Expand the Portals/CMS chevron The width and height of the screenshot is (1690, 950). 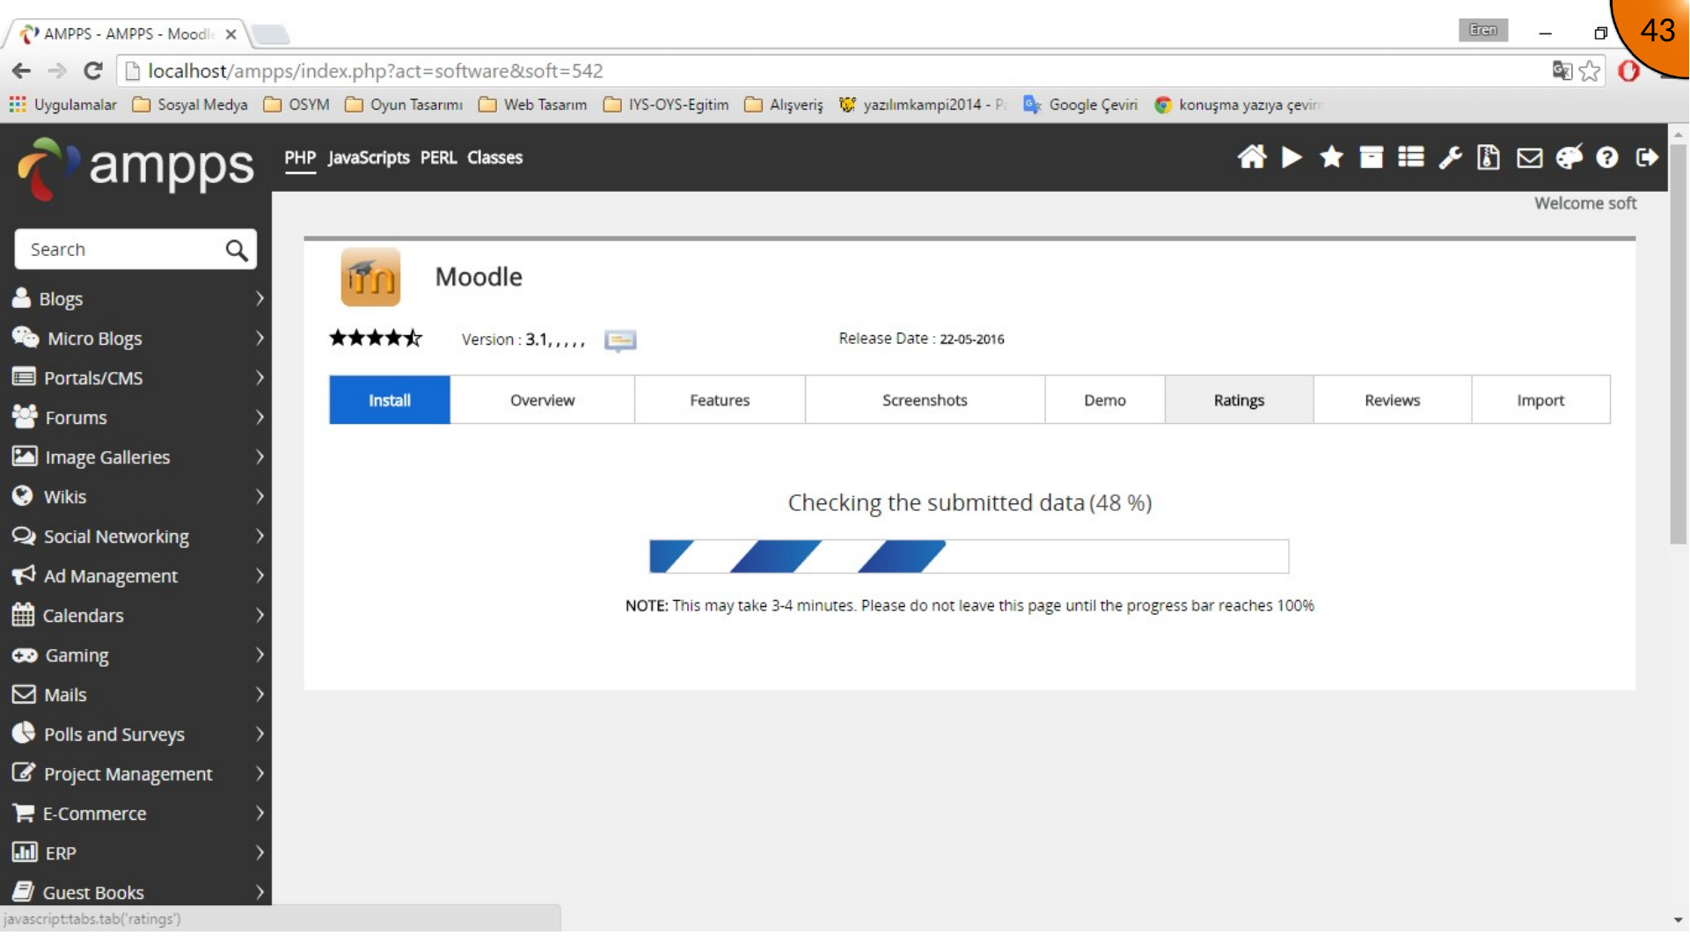pos(260,377)
